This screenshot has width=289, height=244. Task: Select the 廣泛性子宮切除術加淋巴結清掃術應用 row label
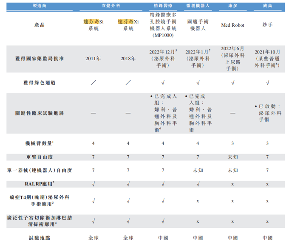tap(40, 221)
